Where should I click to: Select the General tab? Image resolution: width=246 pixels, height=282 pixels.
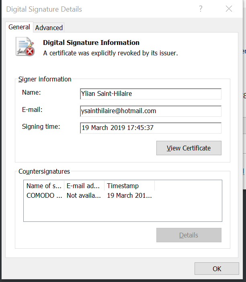click(19, 27)
